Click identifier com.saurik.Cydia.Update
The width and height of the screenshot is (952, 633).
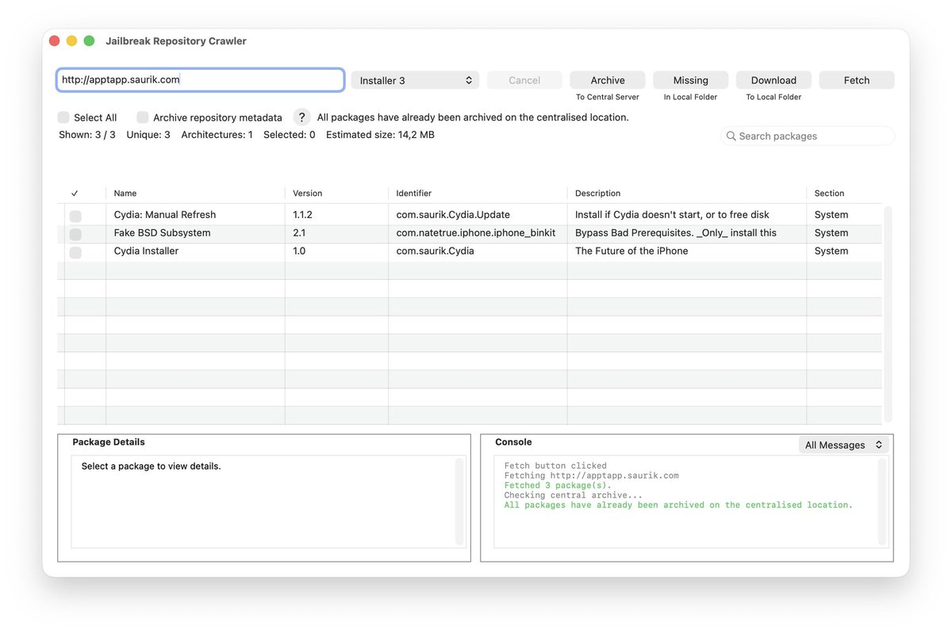453,215
